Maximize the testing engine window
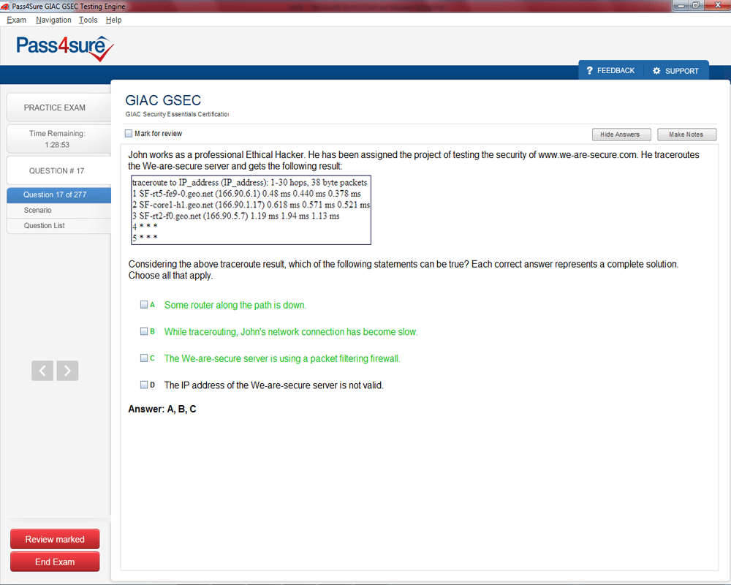Image resolution: width=731 pixels, height=585 pixels. [x=696, y=5]
